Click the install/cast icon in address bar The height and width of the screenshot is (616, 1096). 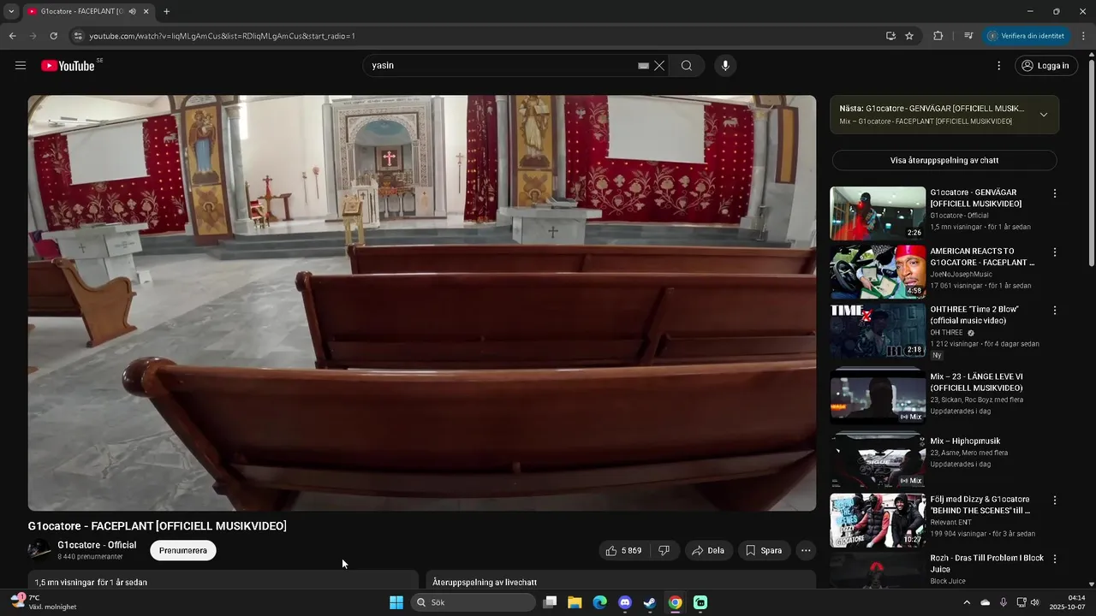[890, 36]
